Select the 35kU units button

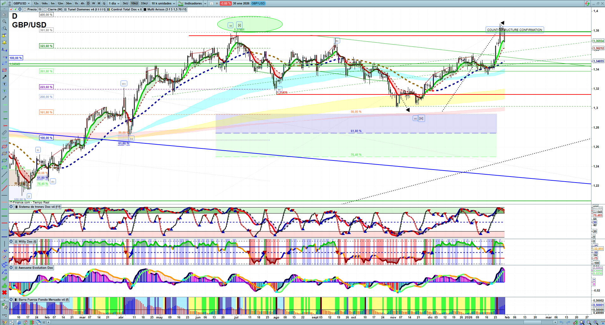(144, 3)
